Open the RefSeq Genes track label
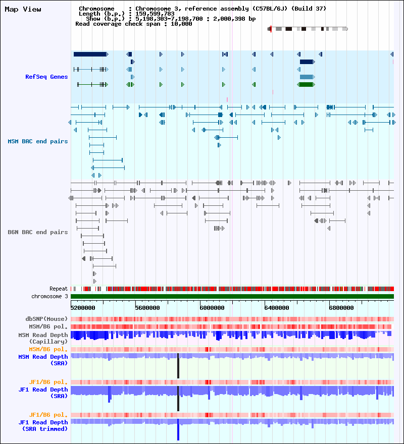Image resolution: width=404 pixels, height=444 pixels. (x=46, y=77)
